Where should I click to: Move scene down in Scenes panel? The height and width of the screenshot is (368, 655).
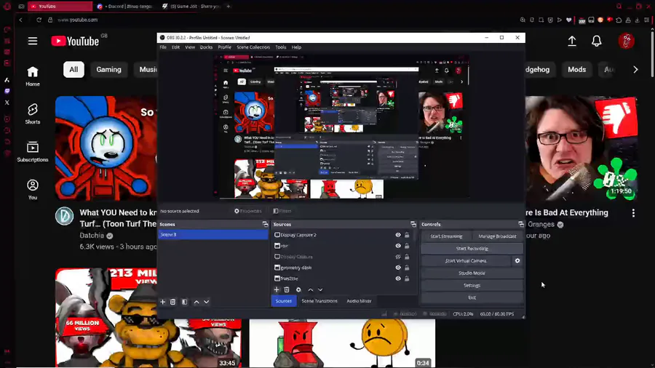click(x=207, y=302)
